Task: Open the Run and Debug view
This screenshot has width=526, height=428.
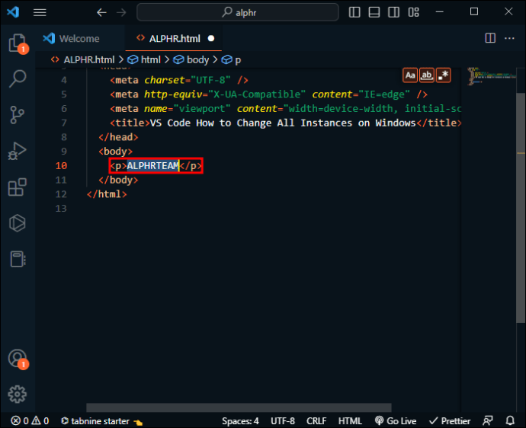Action: pos(17,151)
